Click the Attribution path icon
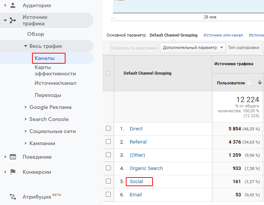Image resolution: width=264 pixels, height=205 pixels. [x=13, y=197]
